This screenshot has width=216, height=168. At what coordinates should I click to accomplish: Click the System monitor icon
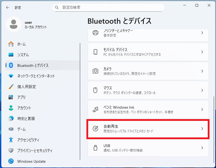[11, 55]
